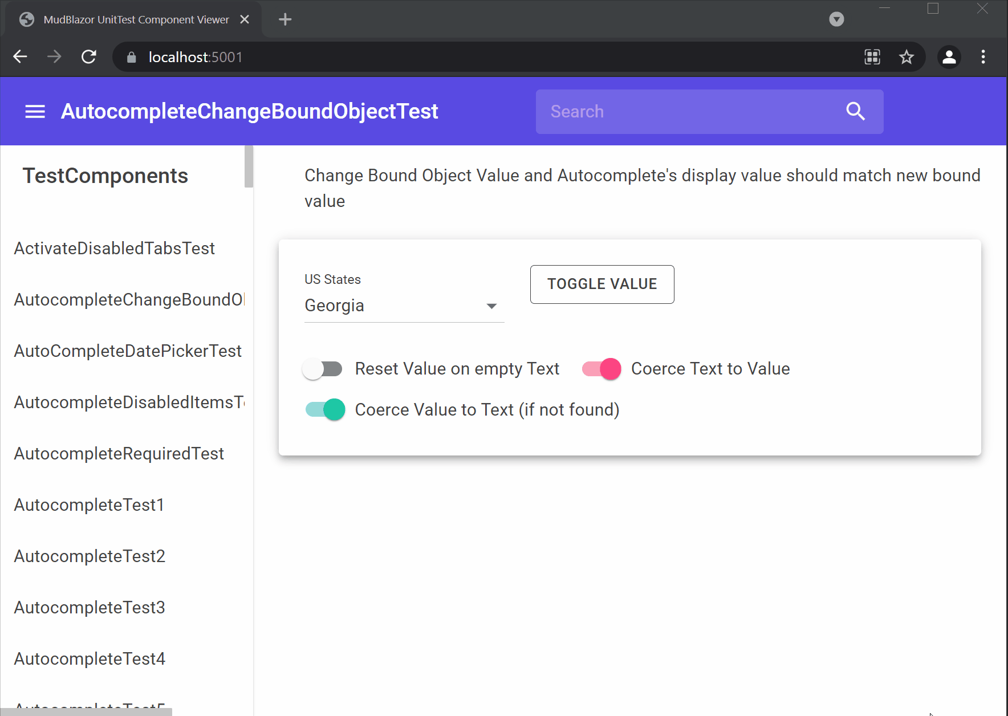Bookmark page with the star icon

point(906,57)
